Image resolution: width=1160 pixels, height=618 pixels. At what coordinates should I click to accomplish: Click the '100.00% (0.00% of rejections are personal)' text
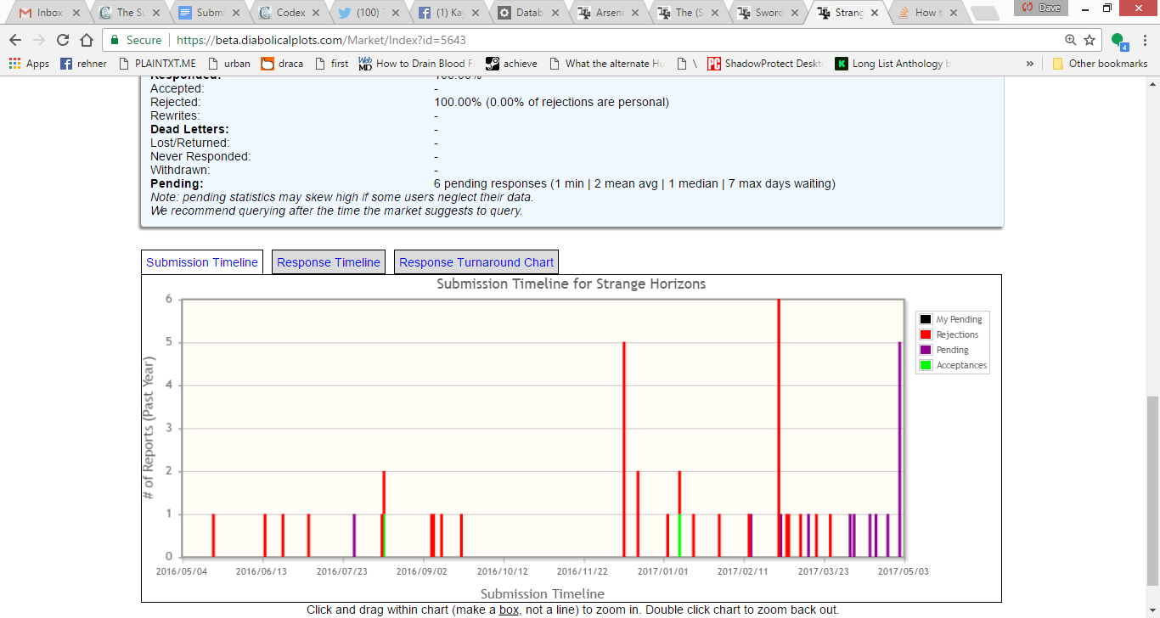(551, 102)
